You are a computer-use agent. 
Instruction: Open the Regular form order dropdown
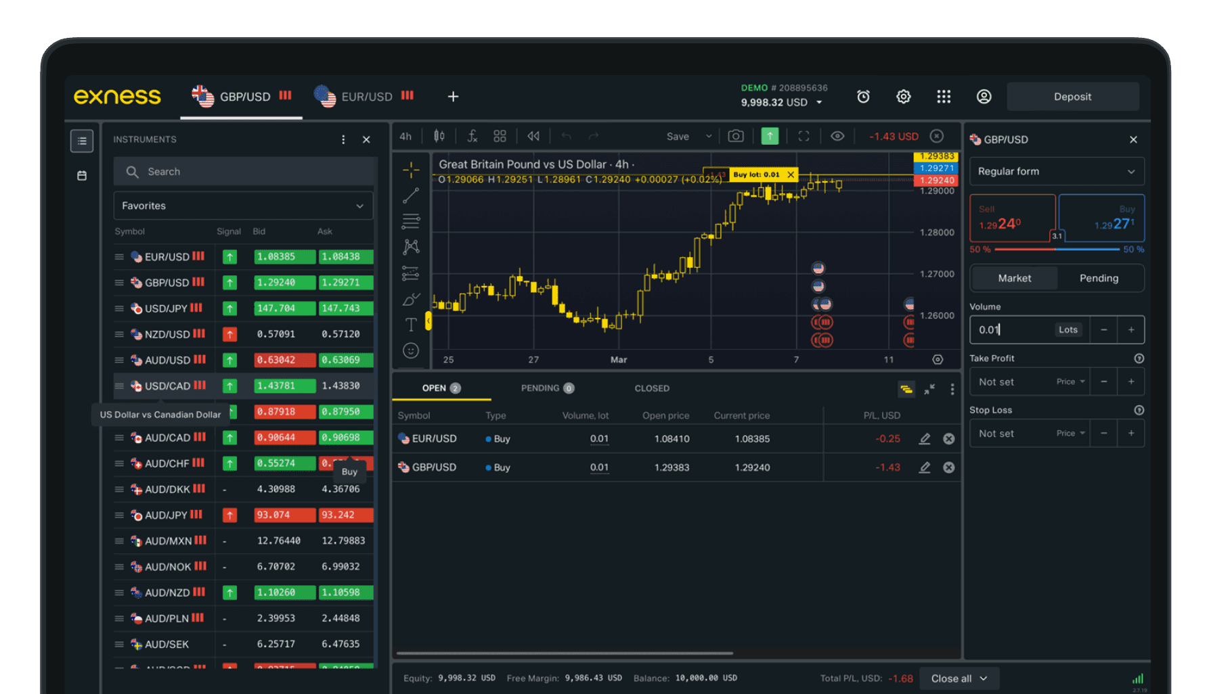pyautogui.click(x=1056, y=171)
